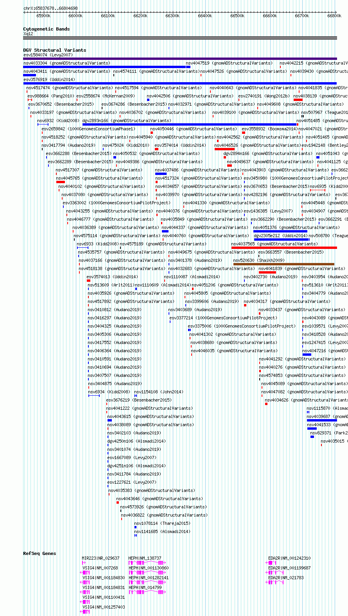Image resolution: width=348 pixels, height=616 pixels.
Task: Open transcript VSIG4|NM_001257403
Action: 104,607
